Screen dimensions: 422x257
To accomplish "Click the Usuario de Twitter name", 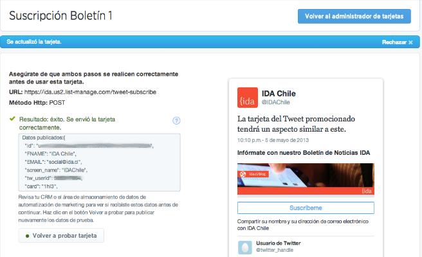I will (279, 243).
